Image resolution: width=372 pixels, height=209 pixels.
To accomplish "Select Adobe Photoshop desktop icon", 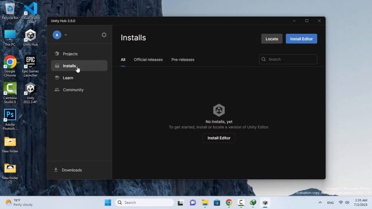I will [10, 120].
